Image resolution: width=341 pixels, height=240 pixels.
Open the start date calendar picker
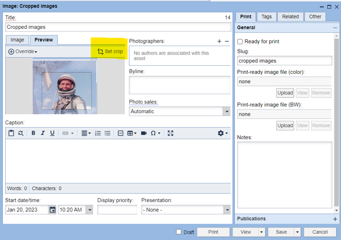click(52, 210)
